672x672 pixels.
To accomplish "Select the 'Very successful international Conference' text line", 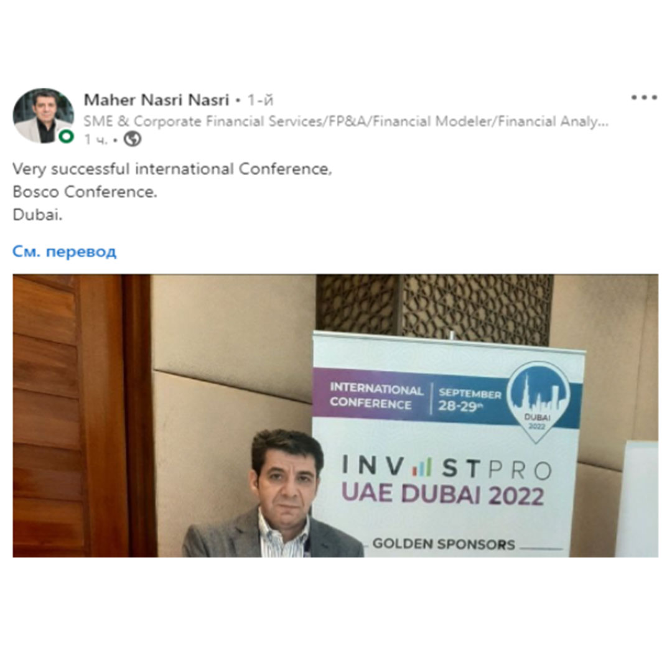I will point(172,169).
